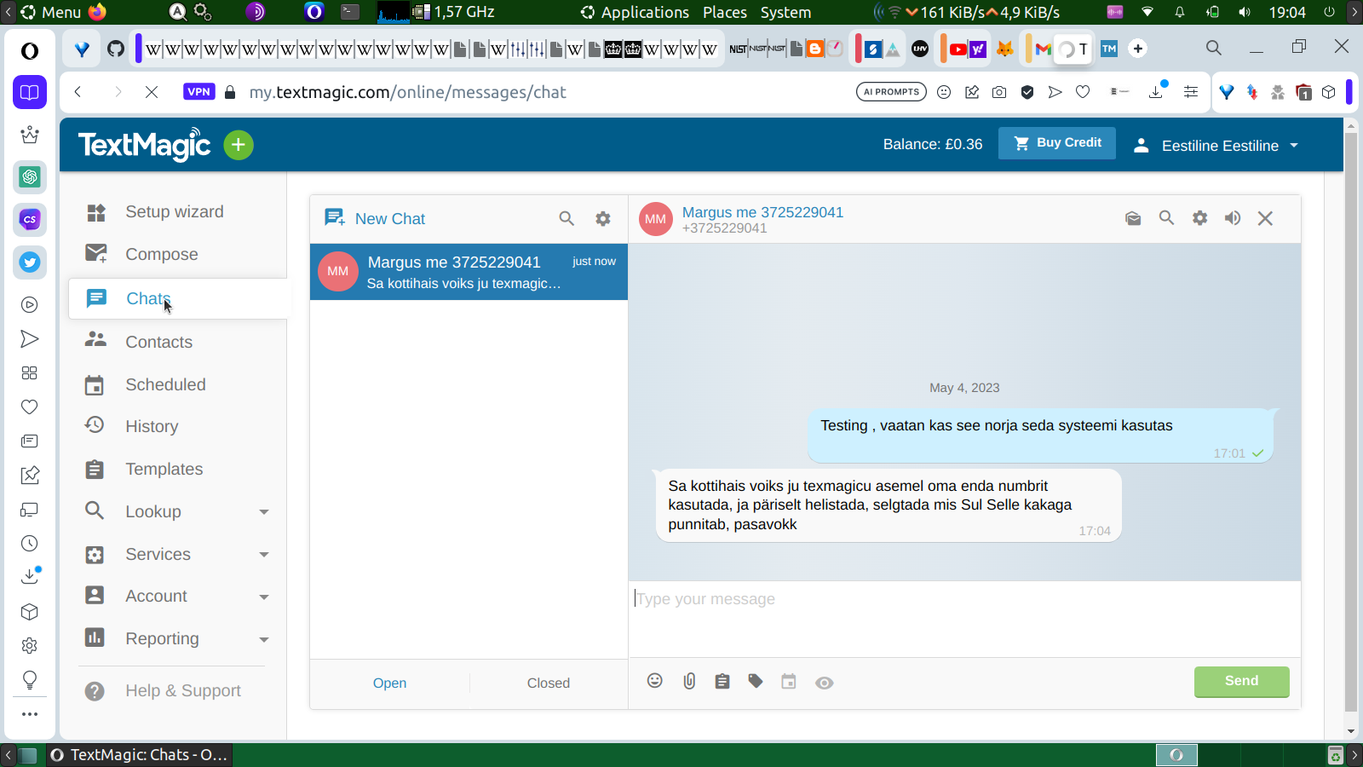
Task: Switch to the Closed chats tab
Action: pos(549,683)
